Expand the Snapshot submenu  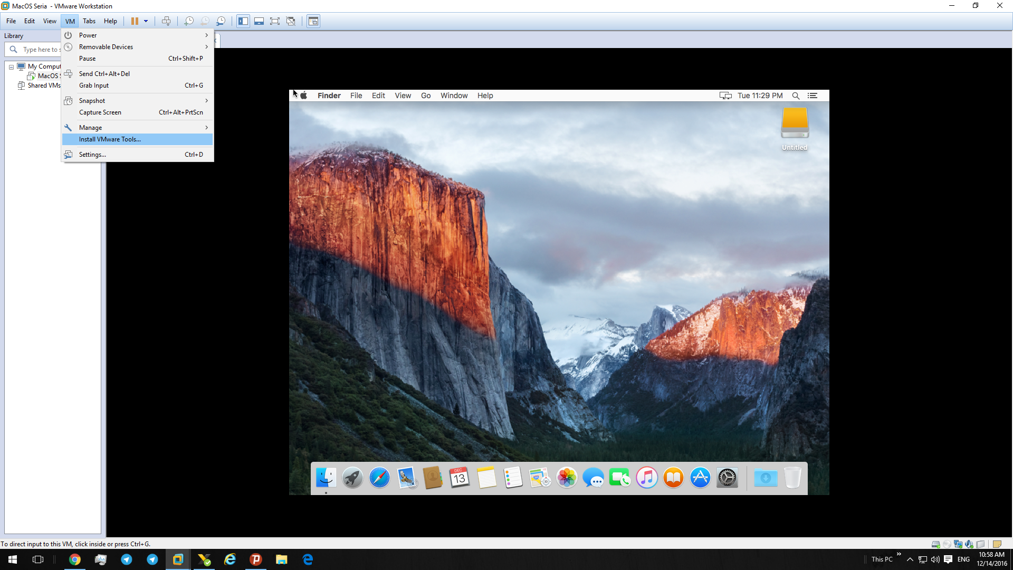(x=137, y=101)
